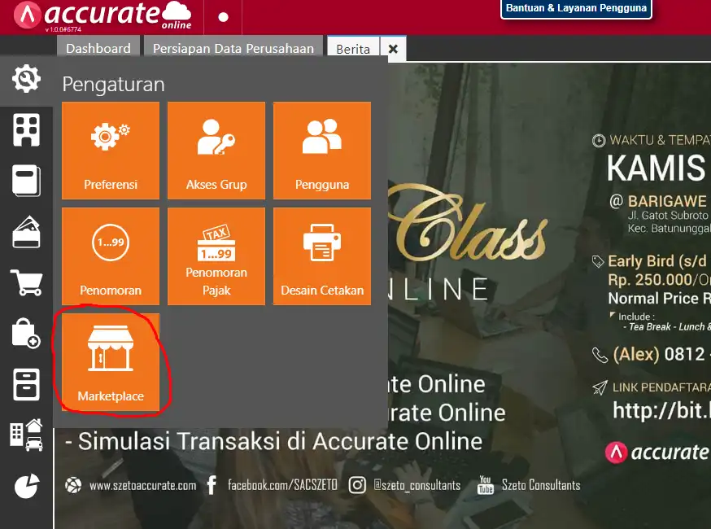Open the Penomoran Pajak tax tile
This screenshot has width=711, height=529.
pos(216,256)
